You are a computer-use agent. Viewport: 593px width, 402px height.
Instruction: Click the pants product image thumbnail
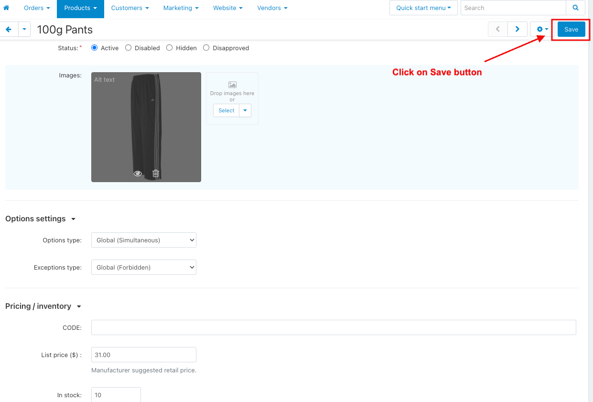[x=146, y=127]
